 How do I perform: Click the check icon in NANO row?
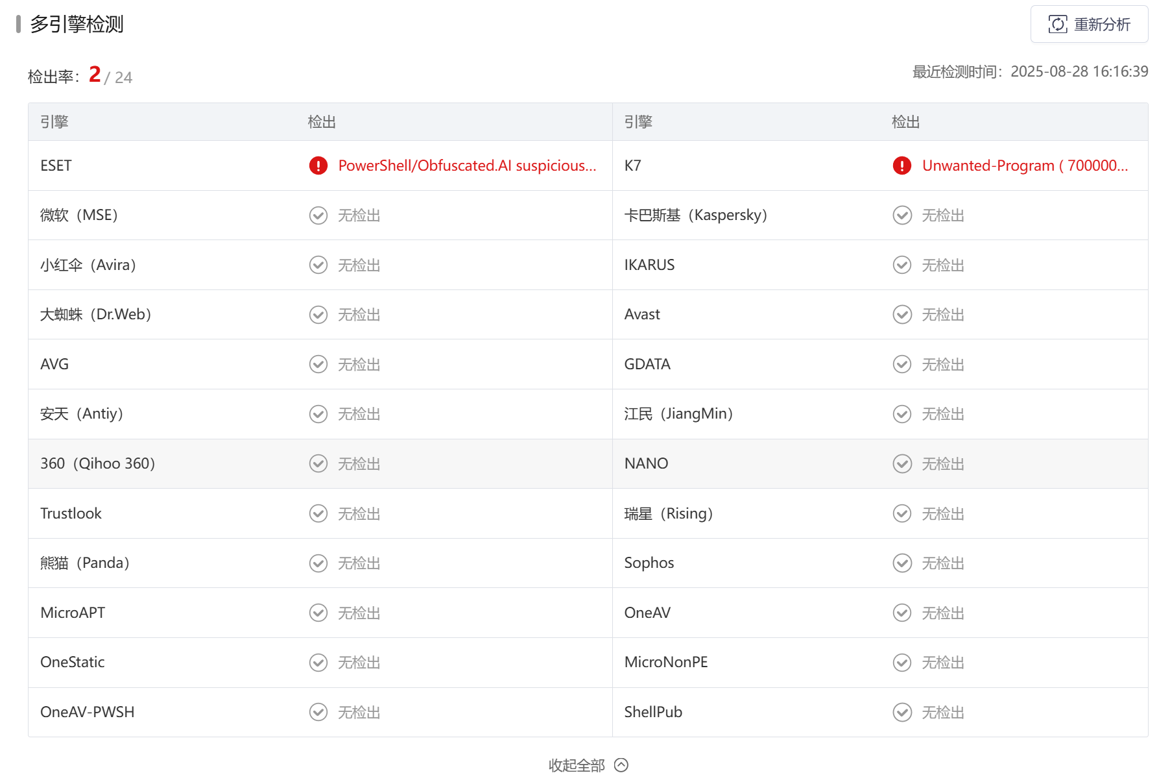902,463
